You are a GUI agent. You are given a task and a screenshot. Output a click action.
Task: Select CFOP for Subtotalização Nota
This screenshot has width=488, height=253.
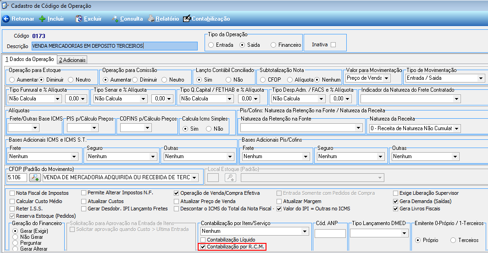coord(263,80)
